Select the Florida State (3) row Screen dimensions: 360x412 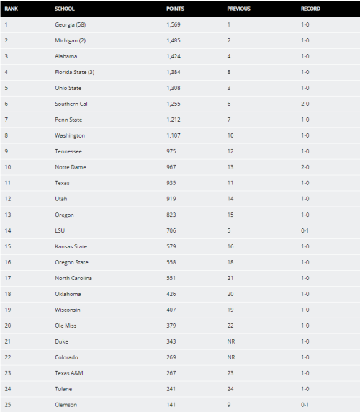click(x=180, y=72)
